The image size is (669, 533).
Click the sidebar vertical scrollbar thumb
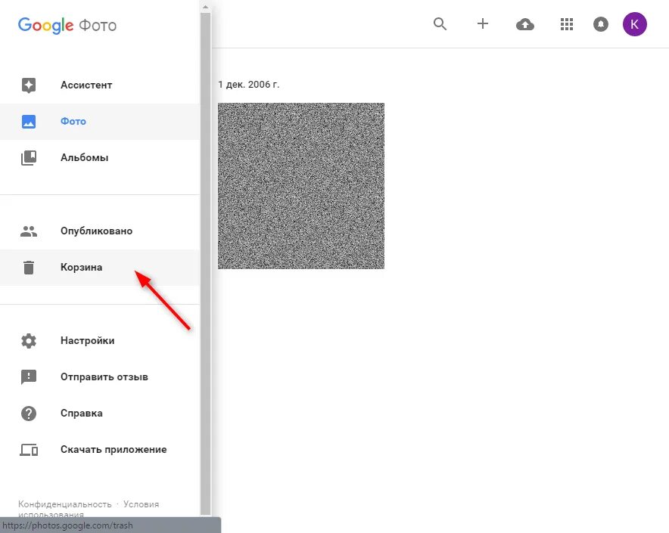pos(206,264)
